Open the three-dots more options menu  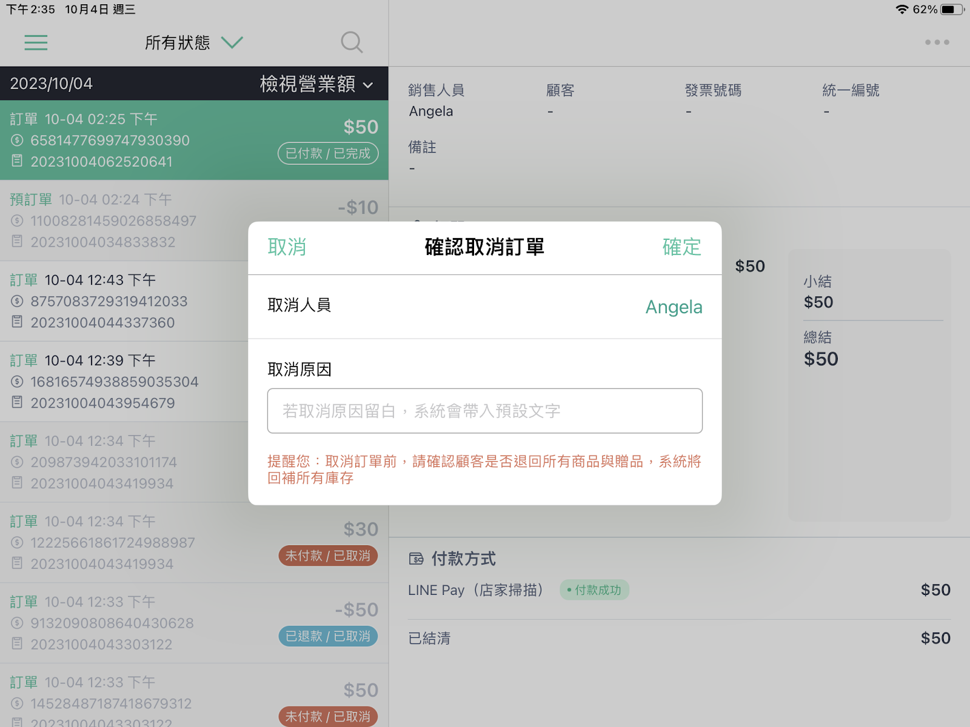(x=937, y=42)
